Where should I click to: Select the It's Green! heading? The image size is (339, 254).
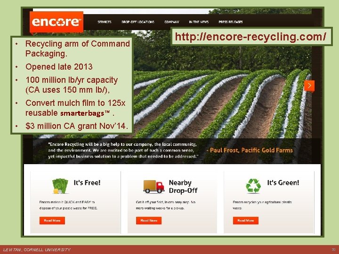(x=283, y=183)
